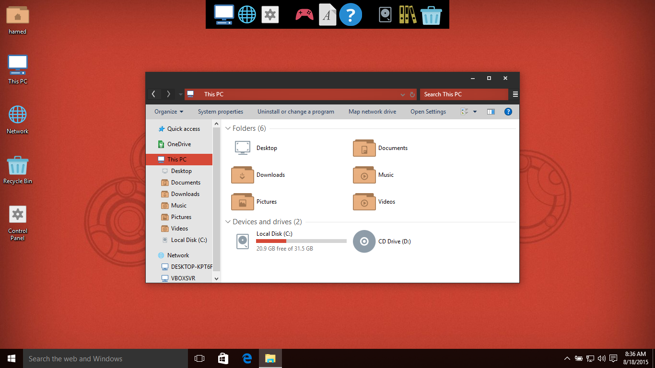The width and height of the screenshot is (655, 368).
Task: Collapse the Devices and drives group
Action: [x=228, y=222]
